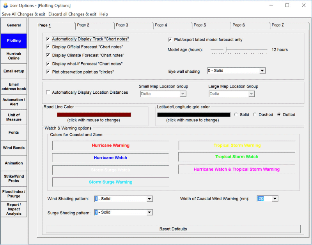This screenshot has width=312, height=245.
Task: Go to Email address book section
Action: (x=14, y=87)
